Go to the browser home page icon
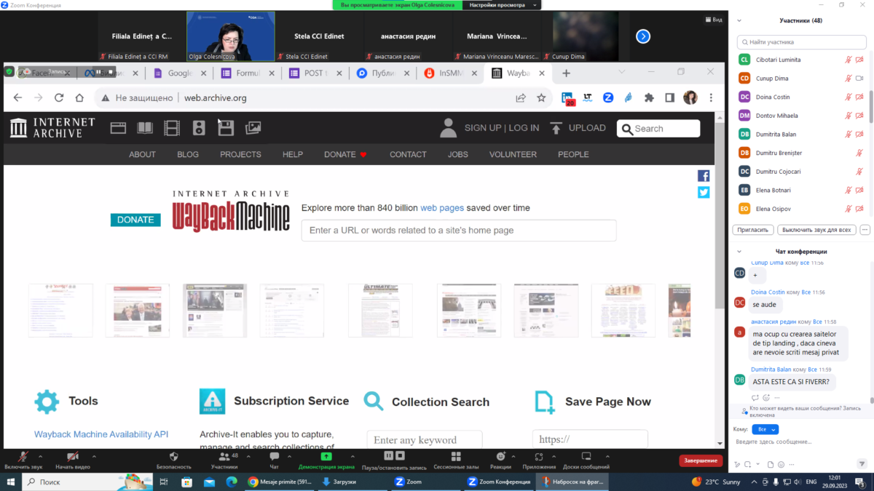This screenshot has width=874, height=491. (x=80, y=97)
